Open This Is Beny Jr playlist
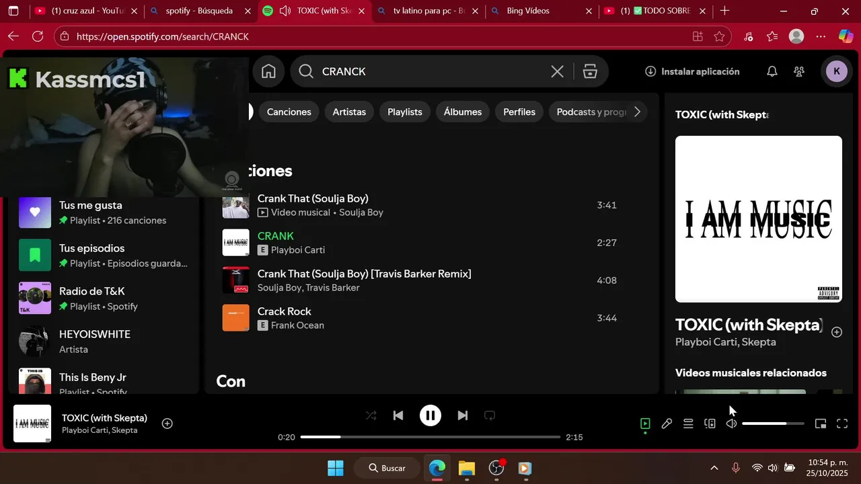 (x=104, y=380)
